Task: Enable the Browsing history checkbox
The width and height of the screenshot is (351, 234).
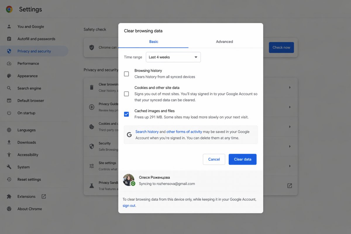Action: [126, 74]
